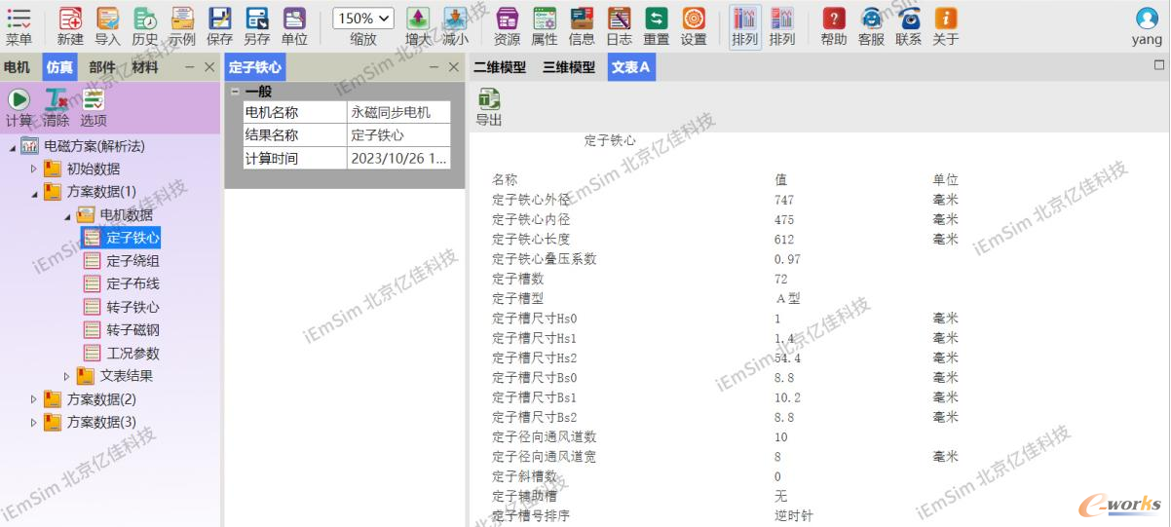Select the 工况参数 tree item
Image resolution: width=1171 pixels, height=527 pixels.
132,353
